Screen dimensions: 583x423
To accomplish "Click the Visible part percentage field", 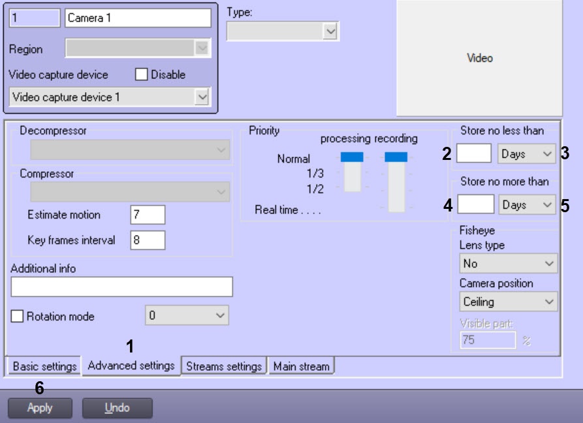I will point(488,339).
